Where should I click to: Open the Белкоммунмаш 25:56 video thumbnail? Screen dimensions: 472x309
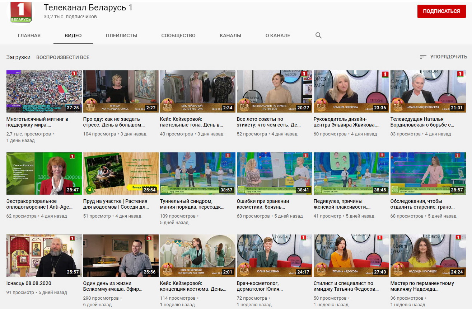click(x=121, y=256)
